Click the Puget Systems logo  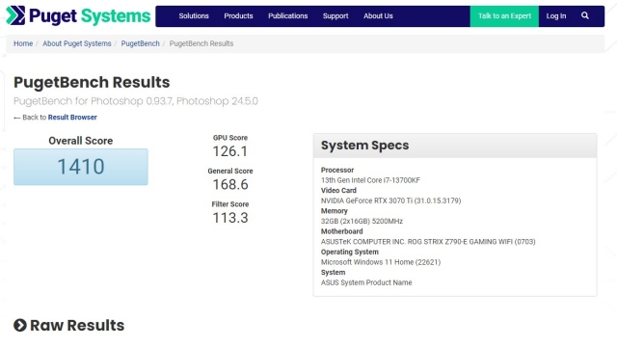tap(78, 15)
